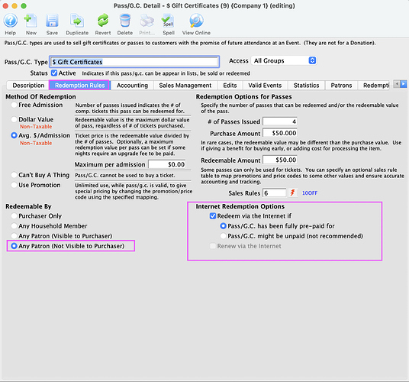Select Pass/G.C. might be unpaid option
Screen dimensions: 409x382
(223, 236)
